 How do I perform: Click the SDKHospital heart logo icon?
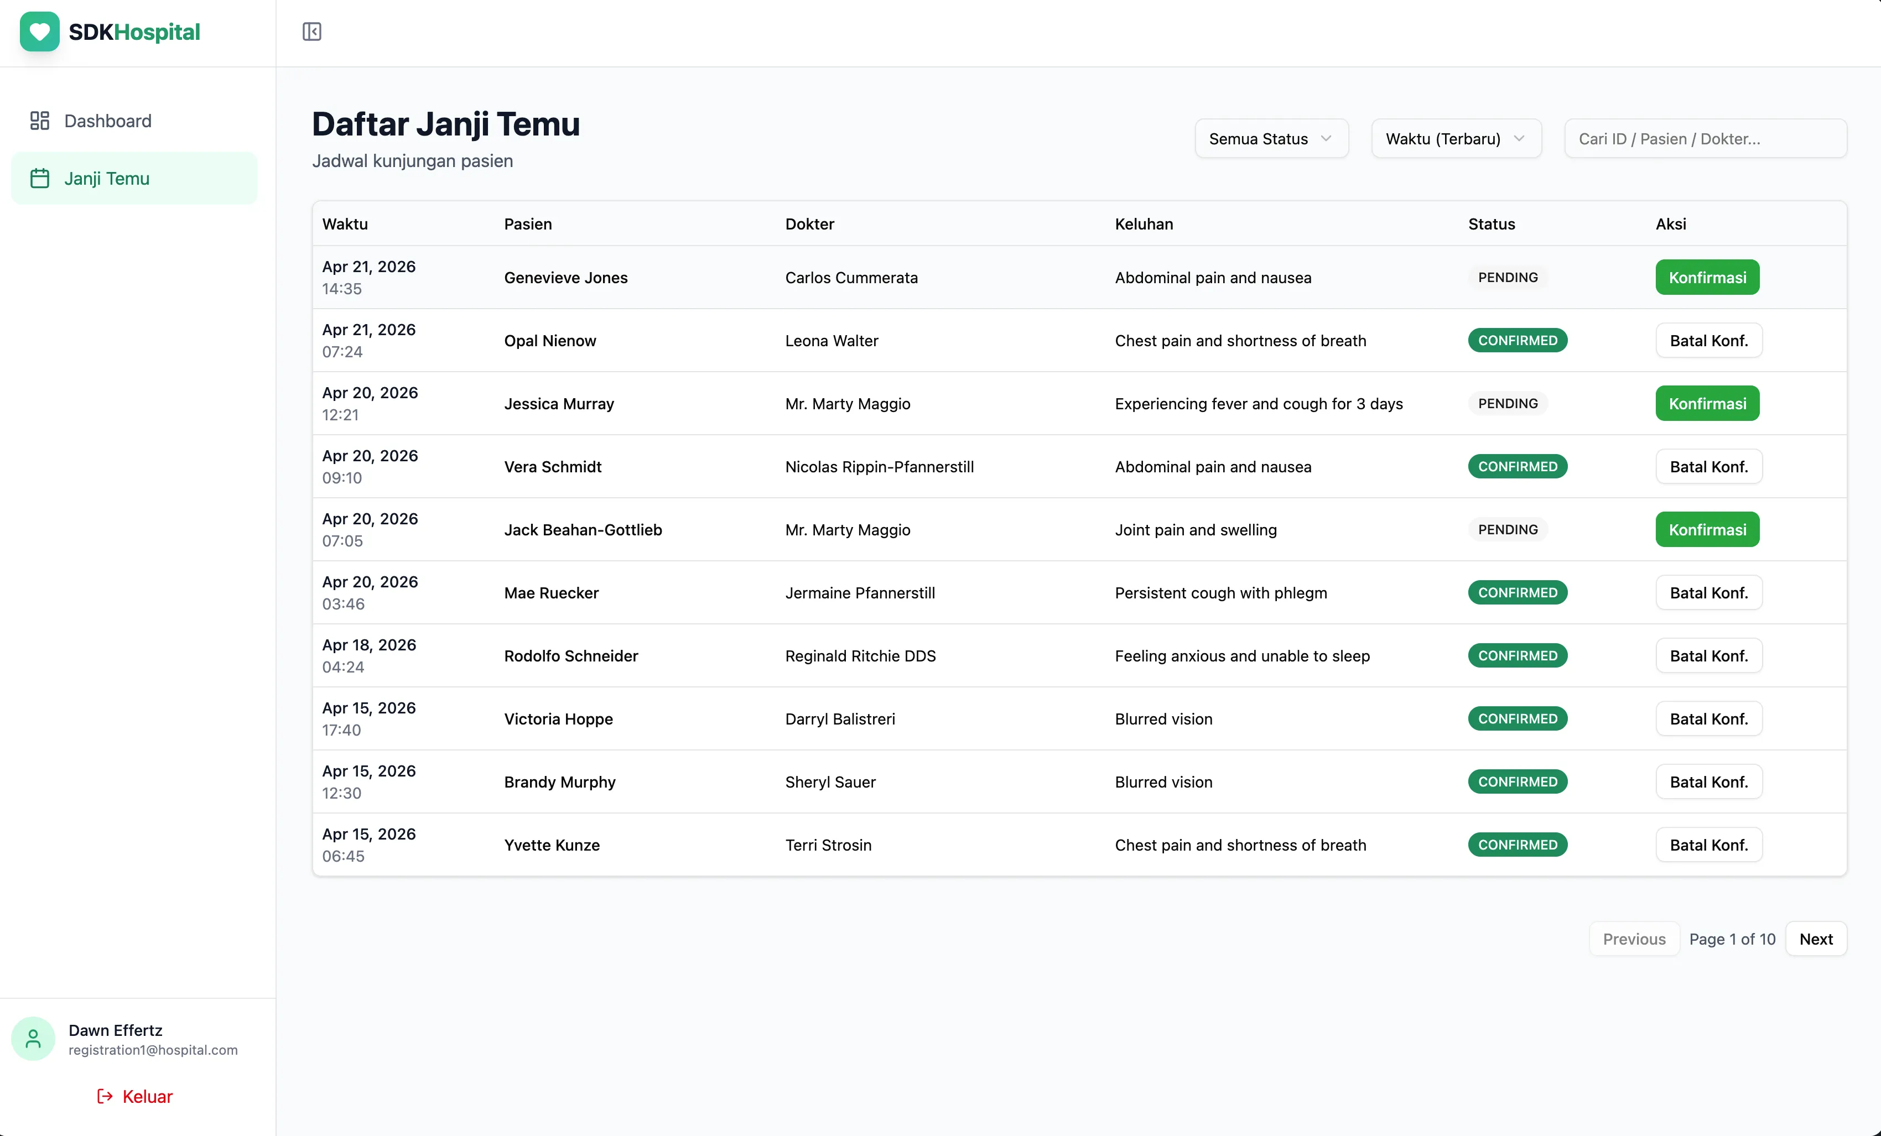pos(40,32)
